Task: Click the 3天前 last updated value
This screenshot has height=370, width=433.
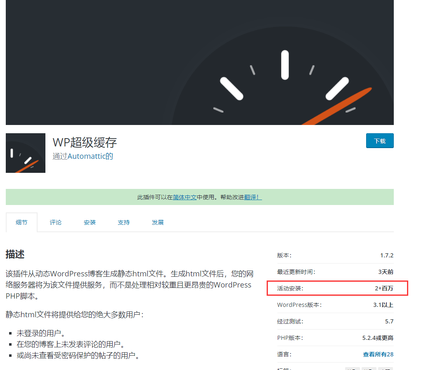Action: [x=386, y=272]
